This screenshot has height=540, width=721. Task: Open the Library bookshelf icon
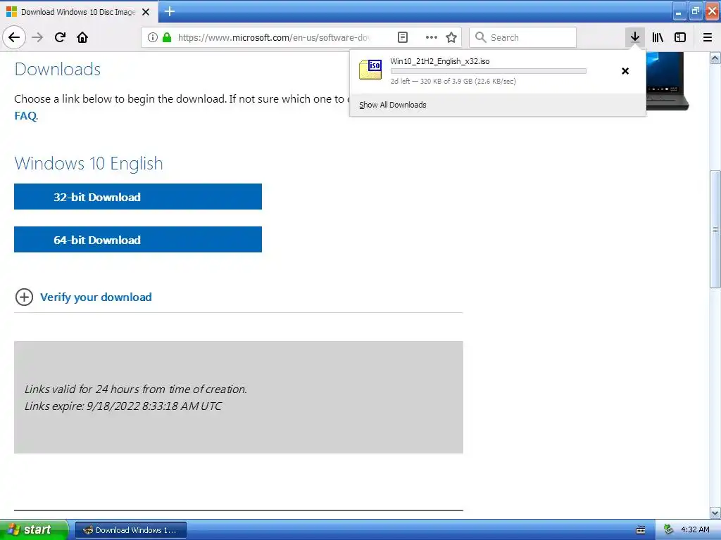[658, 37]
